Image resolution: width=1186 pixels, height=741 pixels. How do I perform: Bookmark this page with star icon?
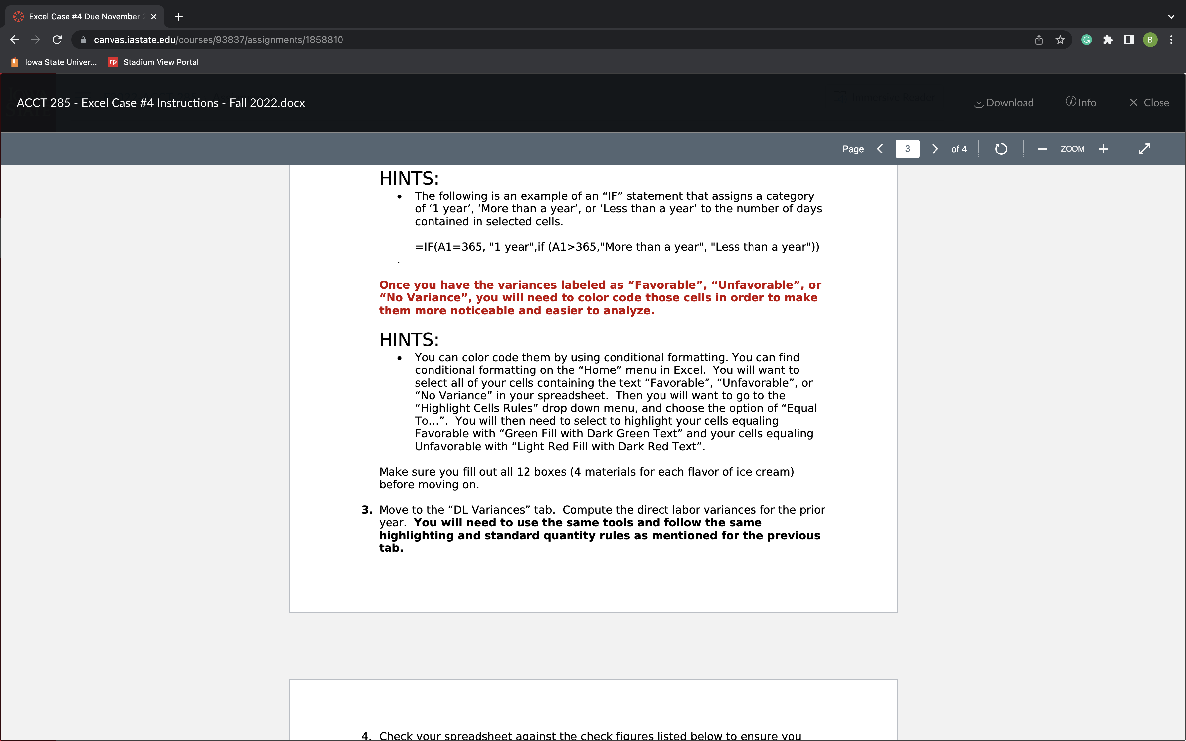(1060, 40)
